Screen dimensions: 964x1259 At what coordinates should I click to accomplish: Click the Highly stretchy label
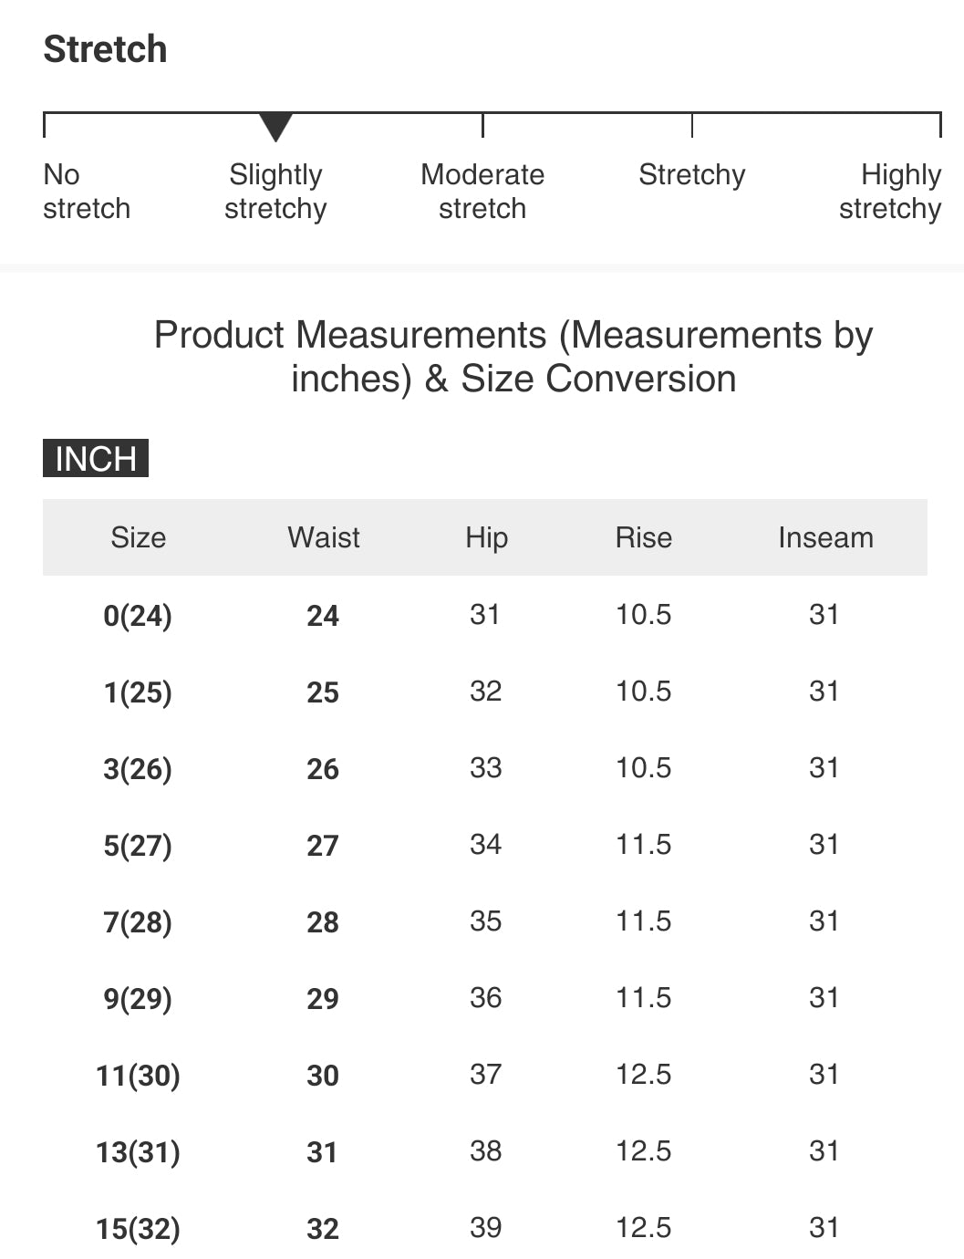(x=890, y=192)
